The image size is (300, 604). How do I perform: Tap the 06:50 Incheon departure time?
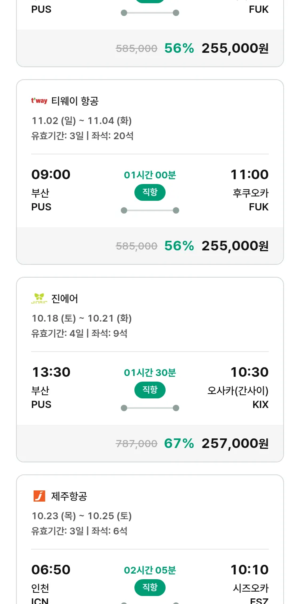51,570
